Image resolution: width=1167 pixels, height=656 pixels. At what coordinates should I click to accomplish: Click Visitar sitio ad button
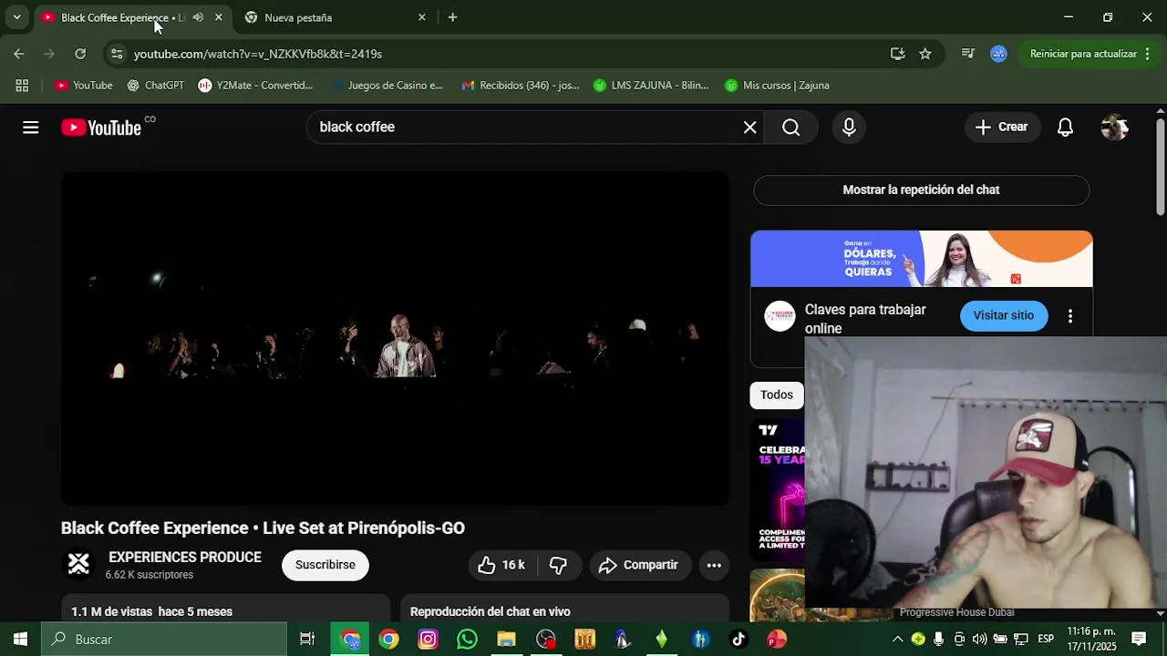tap(1004, 316)
